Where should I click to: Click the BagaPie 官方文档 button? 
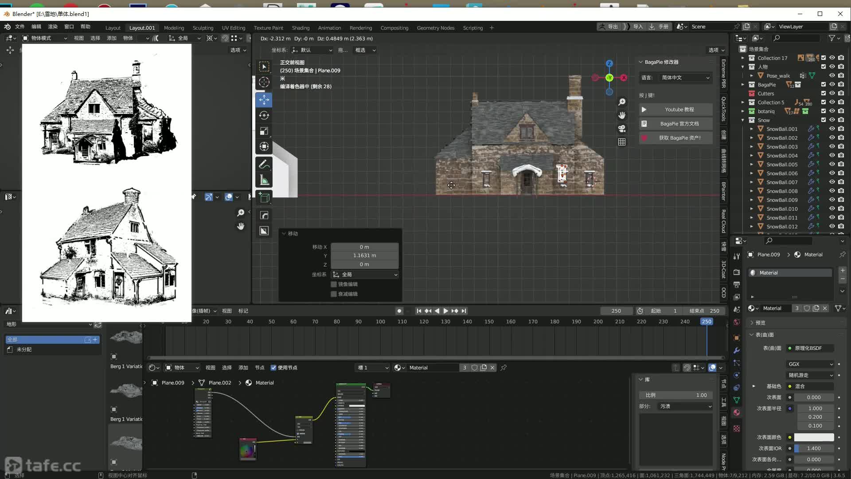[676, 124]
